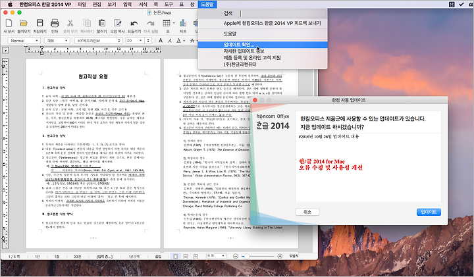474x277 pixels.
Task: Select the third page view mode icon
Action: 196,256
